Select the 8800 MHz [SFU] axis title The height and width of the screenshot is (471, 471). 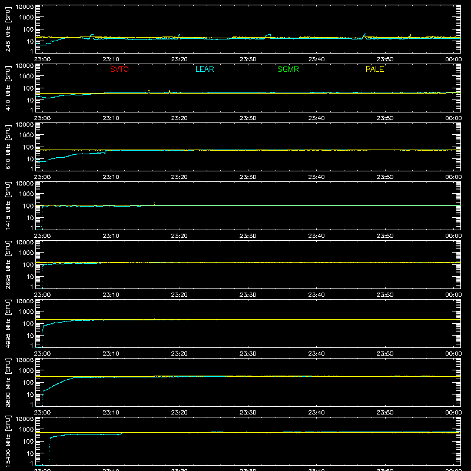pos(8,382)
